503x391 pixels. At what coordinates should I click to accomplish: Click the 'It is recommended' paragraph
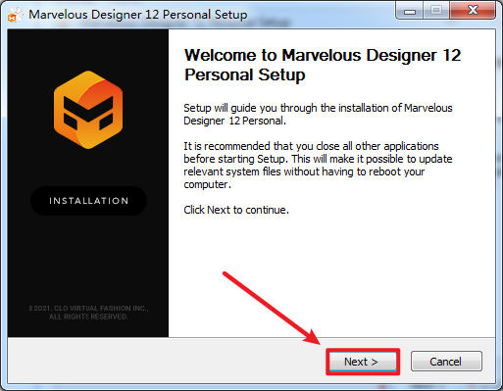pyautogui.click(x=318, y=166)
